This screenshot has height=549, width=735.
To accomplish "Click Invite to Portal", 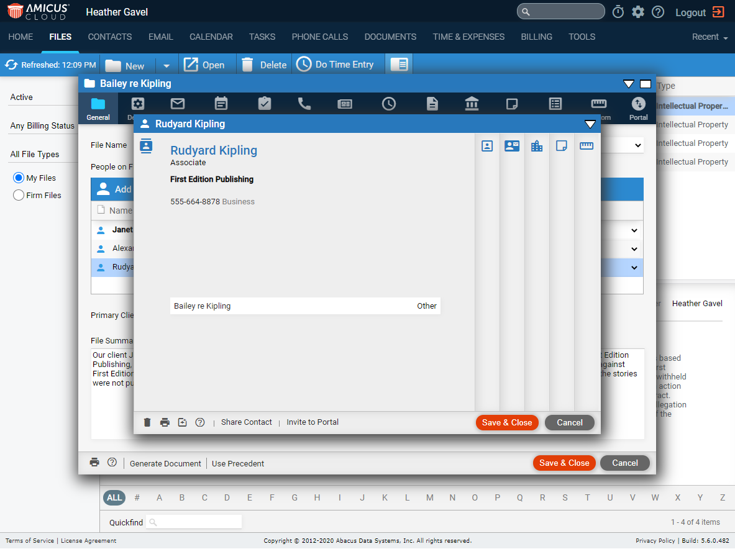I will (x=312, y=422).
